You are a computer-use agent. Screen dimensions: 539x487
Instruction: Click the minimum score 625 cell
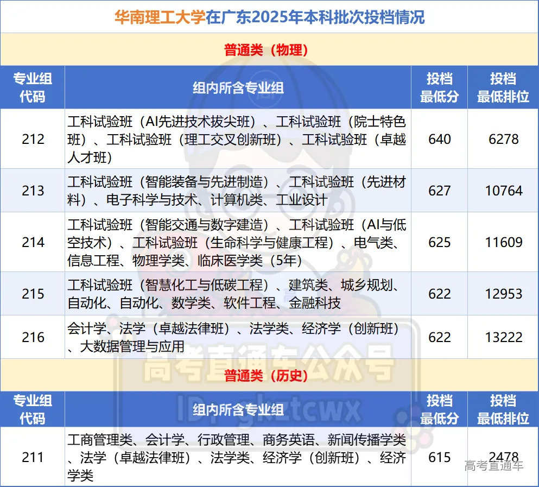click(x=439, y=242)
